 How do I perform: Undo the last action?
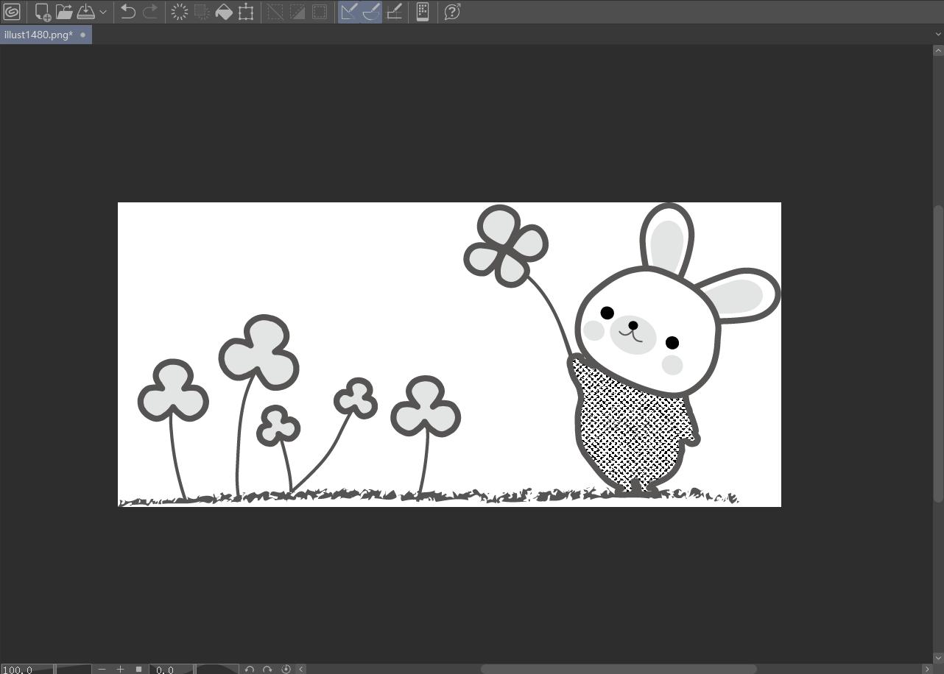(x=127, y=12)
